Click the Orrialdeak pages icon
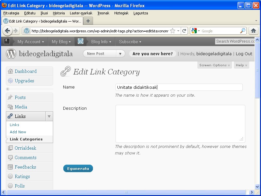261x196 pixels. pyautogui.click(x=10, y=148)
